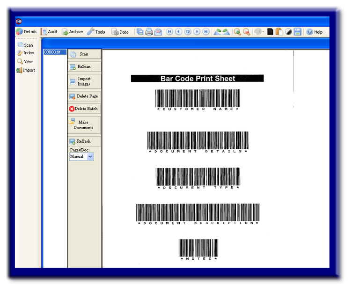Click the Bar Code Print Sheet header
The image size is (352, 291).
click(x=198, y=79)
